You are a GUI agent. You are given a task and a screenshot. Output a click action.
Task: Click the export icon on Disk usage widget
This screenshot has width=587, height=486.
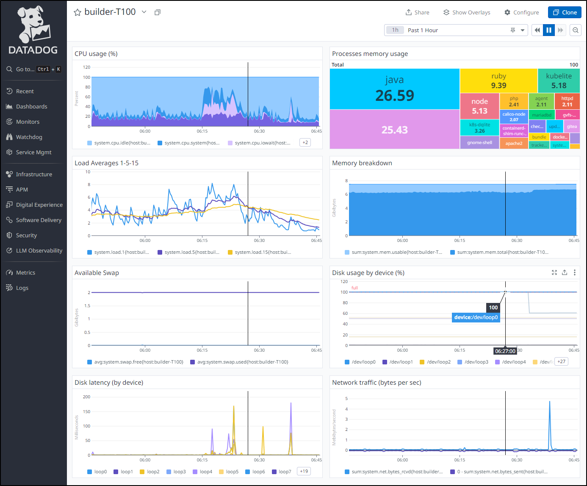point(565,272)
